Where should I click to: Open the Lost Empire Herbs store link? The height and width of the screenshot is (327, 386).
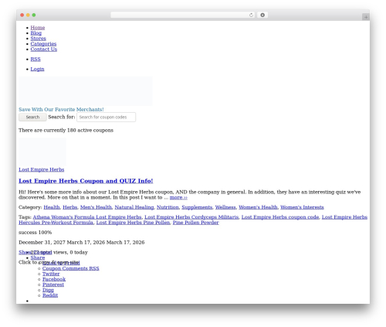[42, 169]
